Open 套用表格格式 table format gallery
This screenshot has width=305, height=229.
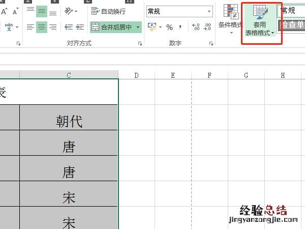click(x=259, y=20)
